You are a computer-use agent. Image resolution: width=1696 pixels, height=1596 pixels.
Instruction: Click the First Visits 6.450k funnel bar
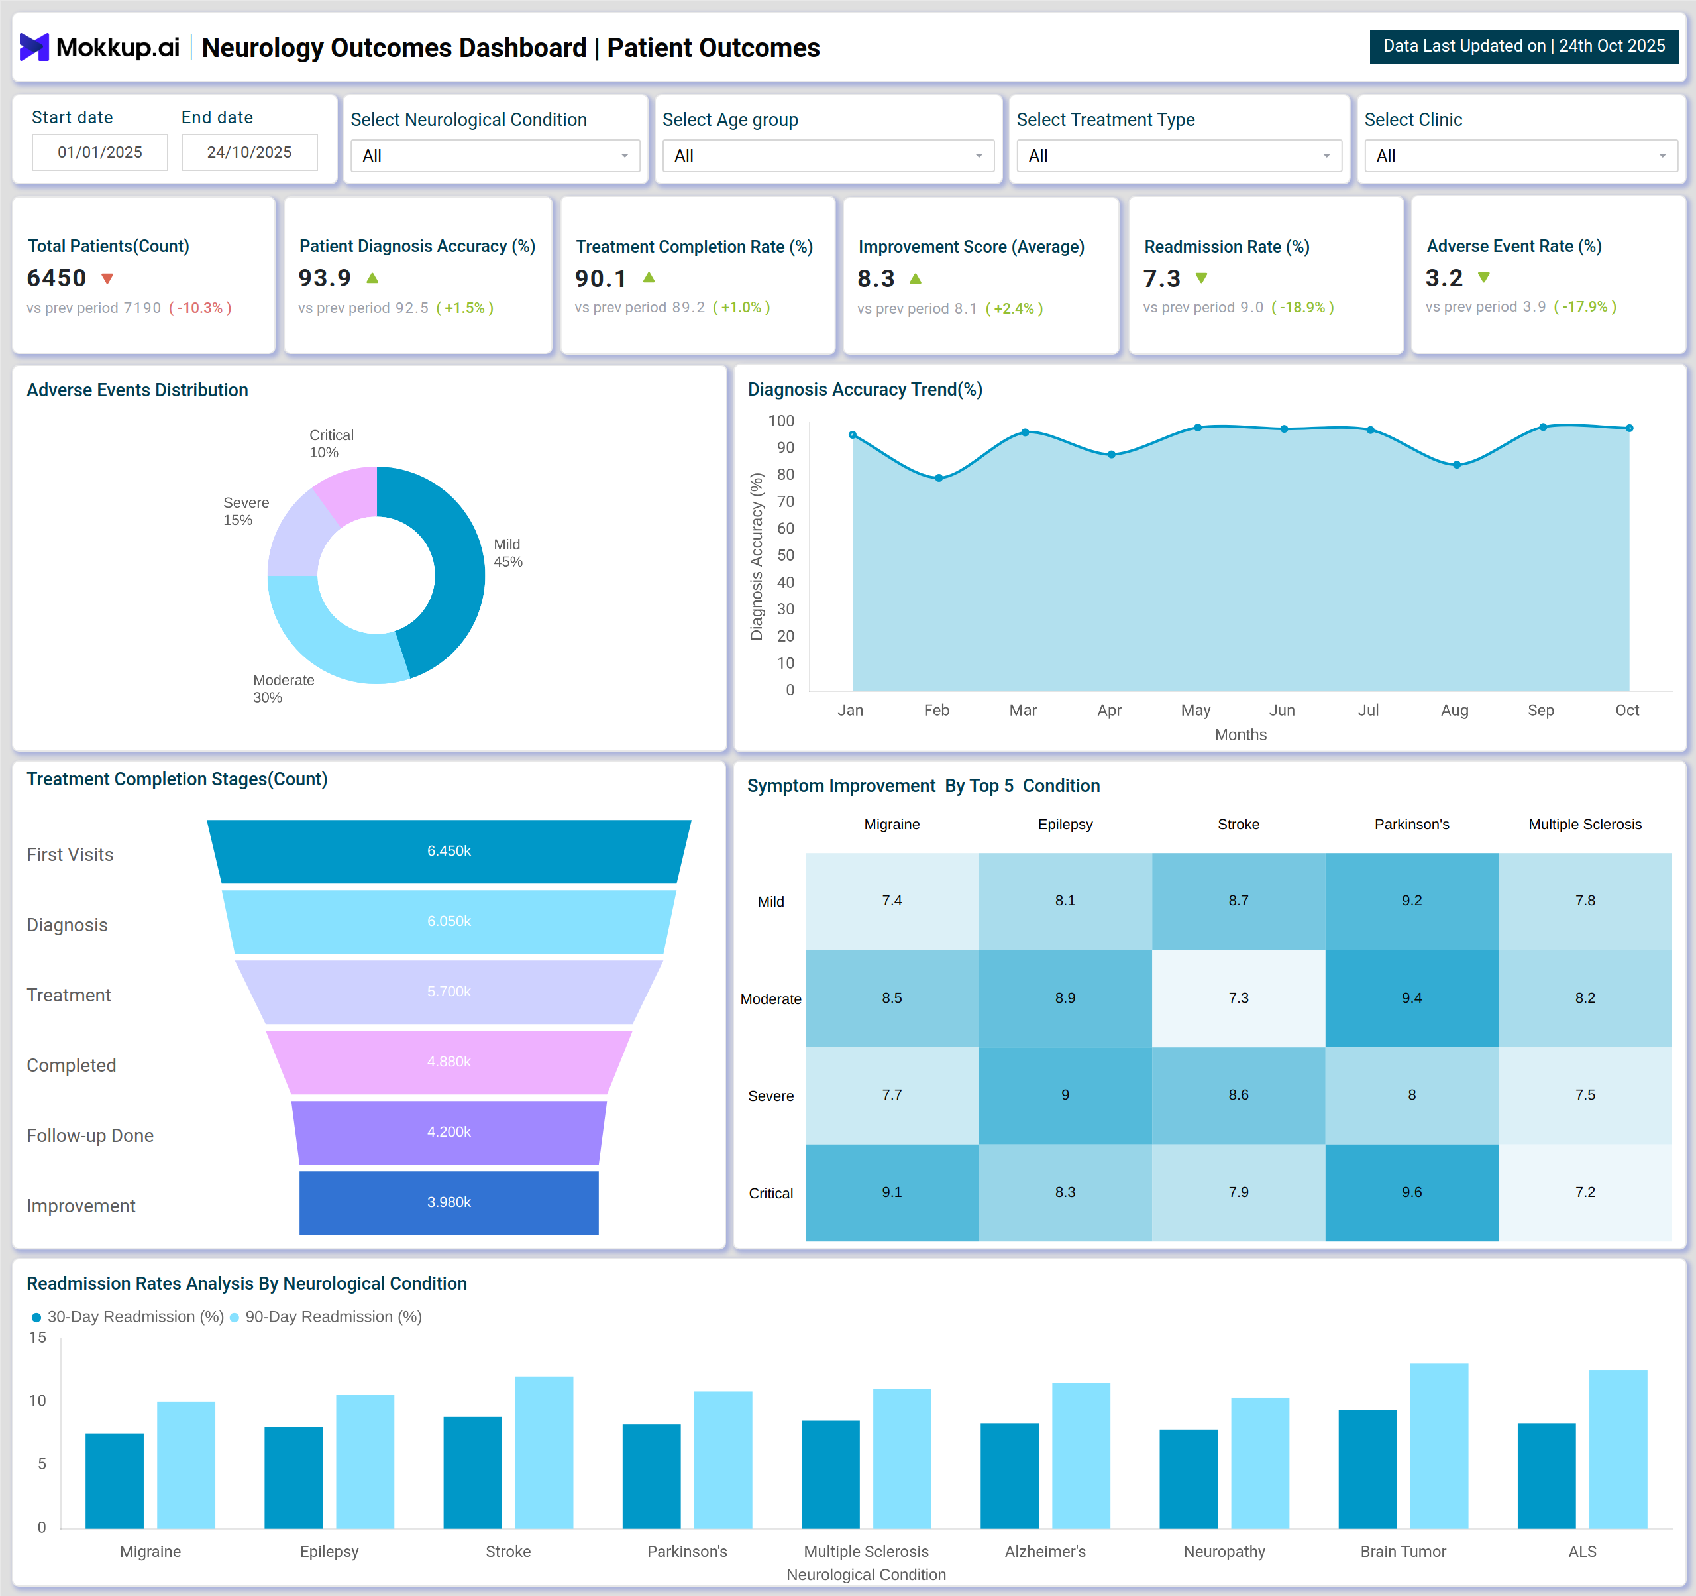click(449, 851)
